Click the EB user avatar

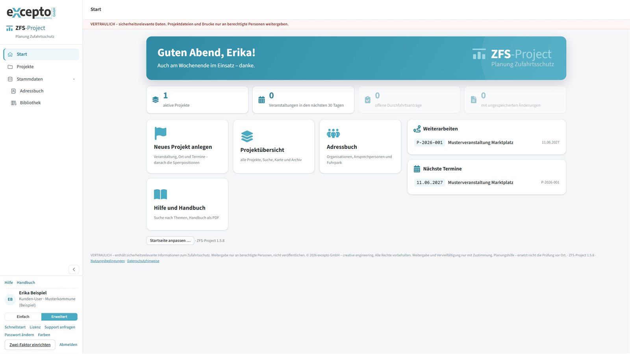[10, 299]
